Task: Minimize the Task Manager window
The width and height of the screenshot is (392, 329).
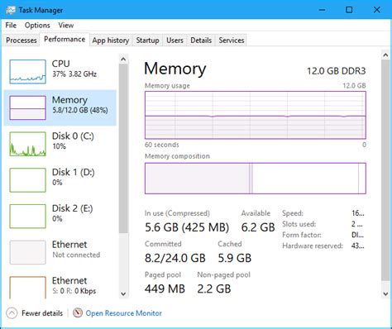Action: [322, 10]
